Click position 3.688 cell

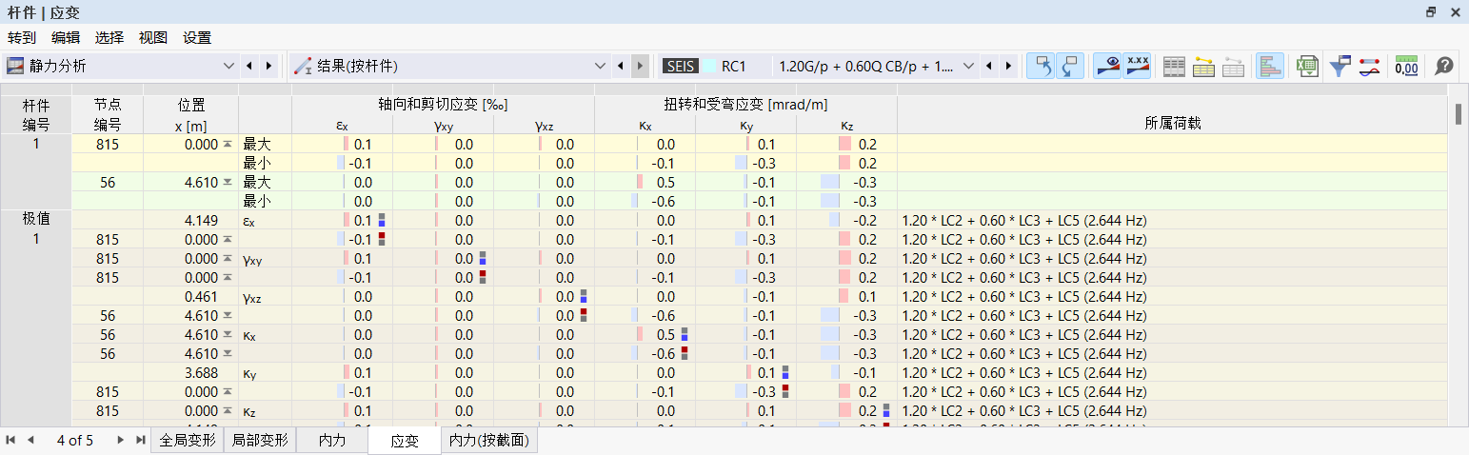(191, 372)
